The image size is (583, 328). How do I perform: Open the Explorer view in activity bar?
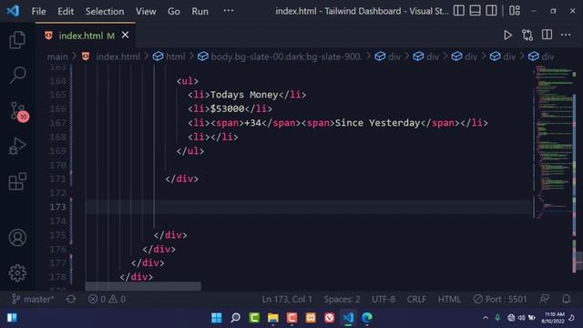(17, 39)
